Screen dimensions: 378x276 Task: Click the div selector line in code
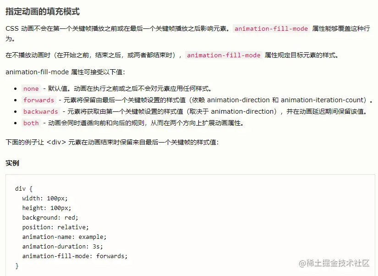[x=24, y=189]
